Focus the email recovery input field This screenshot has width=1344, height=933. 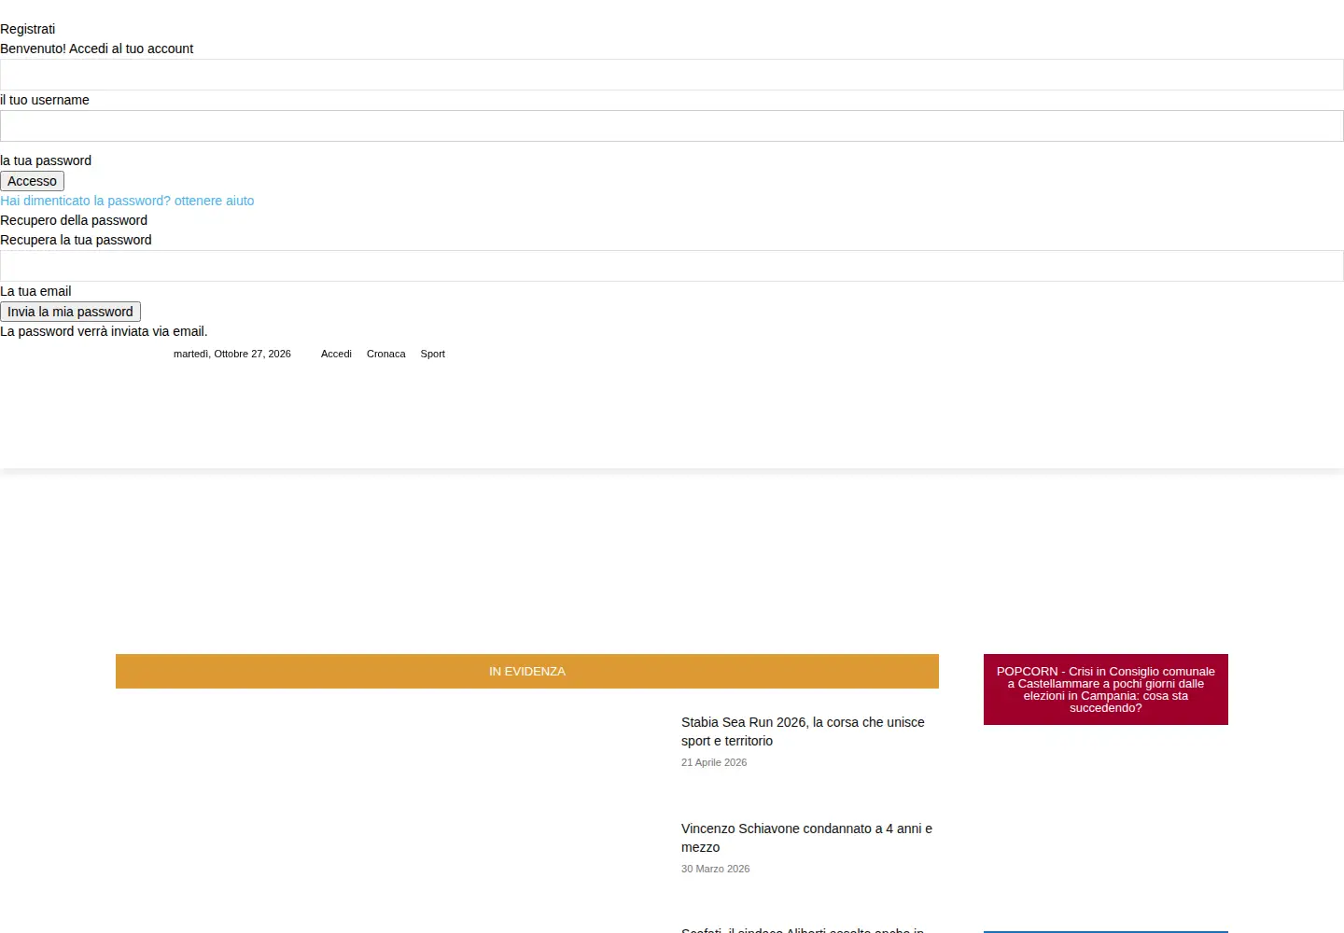tap(672, 266)
